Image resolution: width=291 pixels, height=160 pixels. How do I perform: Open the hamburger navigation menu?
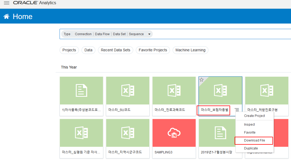click(7, 3)
